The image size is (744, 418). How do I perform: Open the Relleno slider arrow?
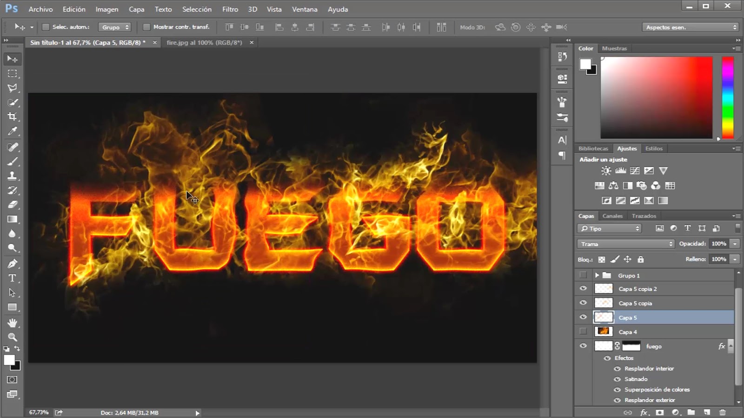[735, 259]
